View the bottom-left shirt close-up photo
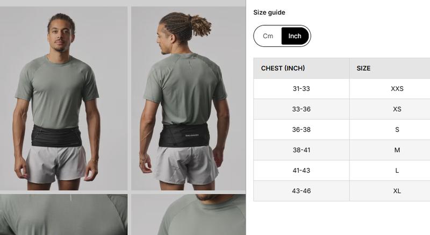The image size is (430, 235). click(63, 215)
